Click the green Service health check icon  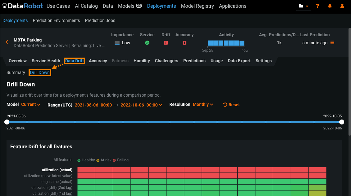coord(147,43)
